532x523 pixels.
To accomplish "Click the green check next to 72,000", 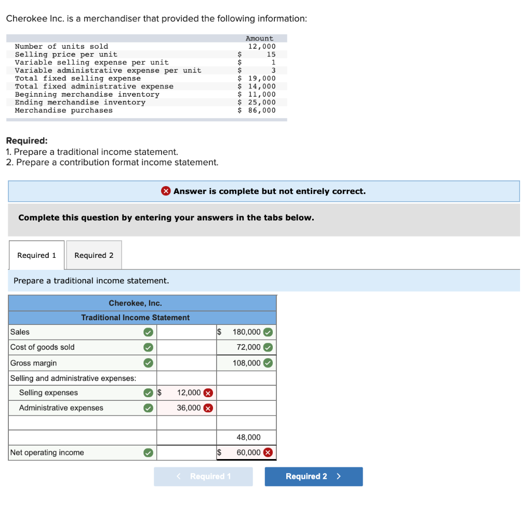I will (268, 347).
